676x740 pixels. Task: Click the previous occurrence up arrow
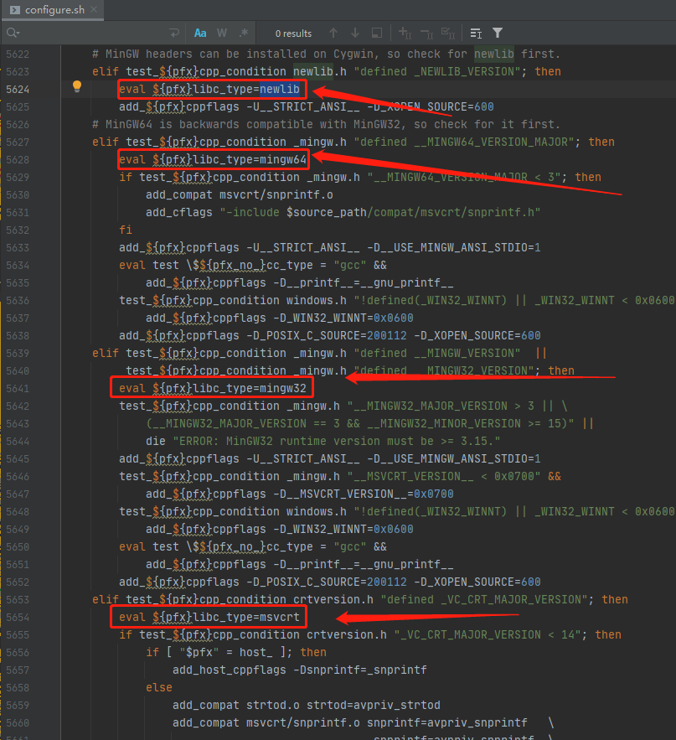334,33
